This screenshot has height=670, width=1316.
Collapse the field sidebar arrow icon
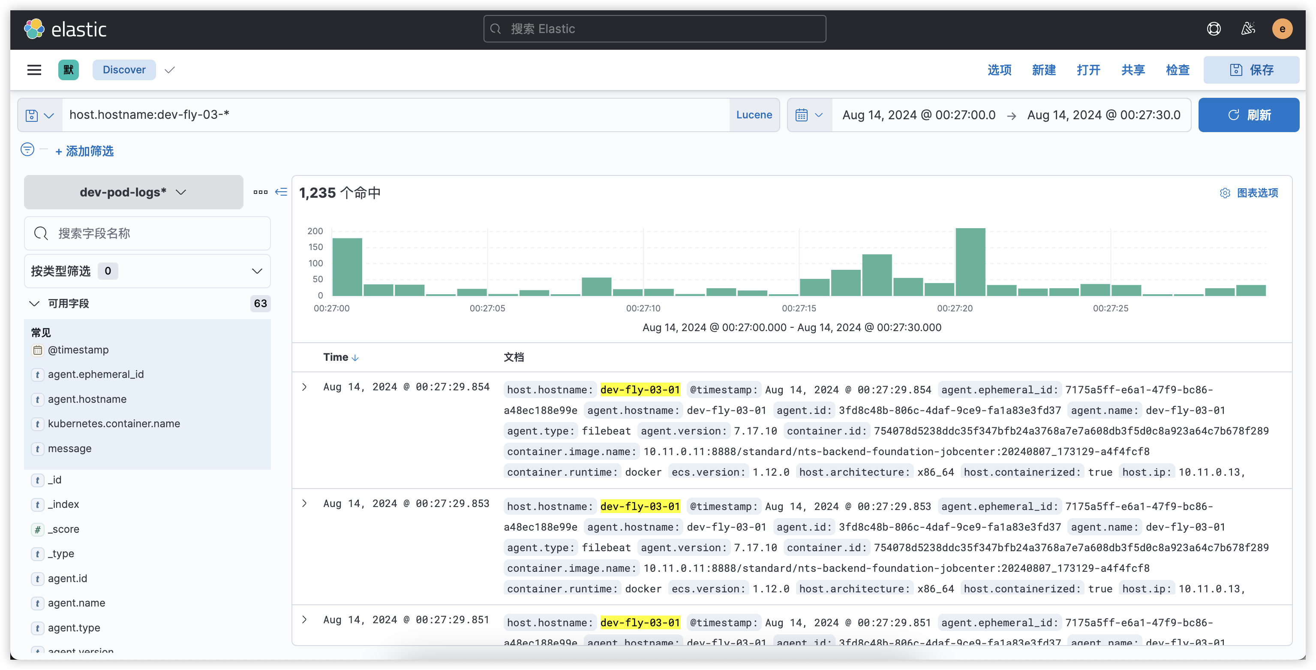[281, 192]
